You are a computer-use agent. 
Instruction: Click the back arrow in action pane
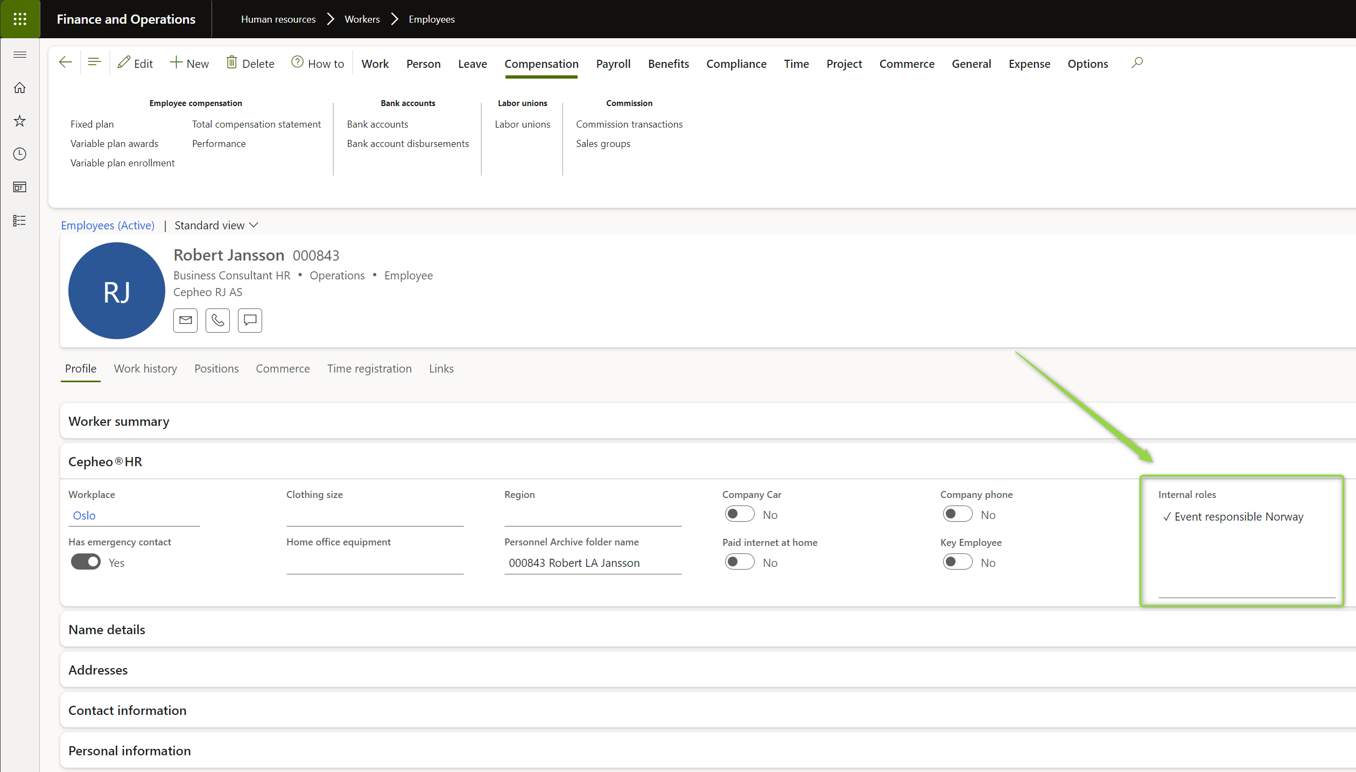(x=65, y=63)
